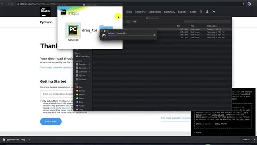The height and width of the screenshot is (145, 257).
Task: Open the search icon in JetBrains navigation
Action: tap(201, 12)
